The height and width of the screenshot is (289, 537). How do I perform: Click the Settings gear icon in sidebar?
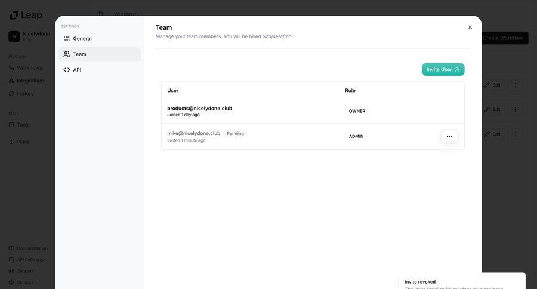click(x=11, y=282)
